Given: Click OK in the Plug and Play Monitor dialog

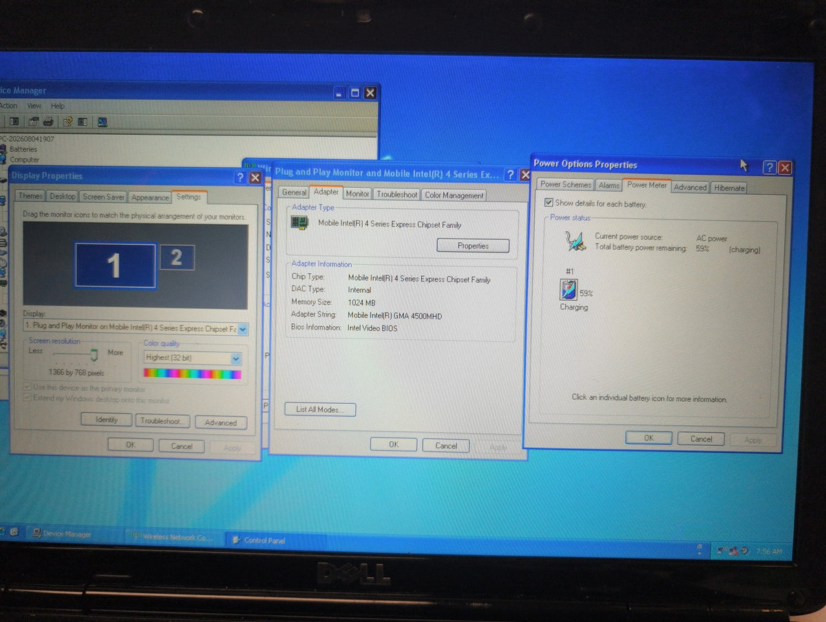Looking at the screenshot, I should tap(394, 444).
